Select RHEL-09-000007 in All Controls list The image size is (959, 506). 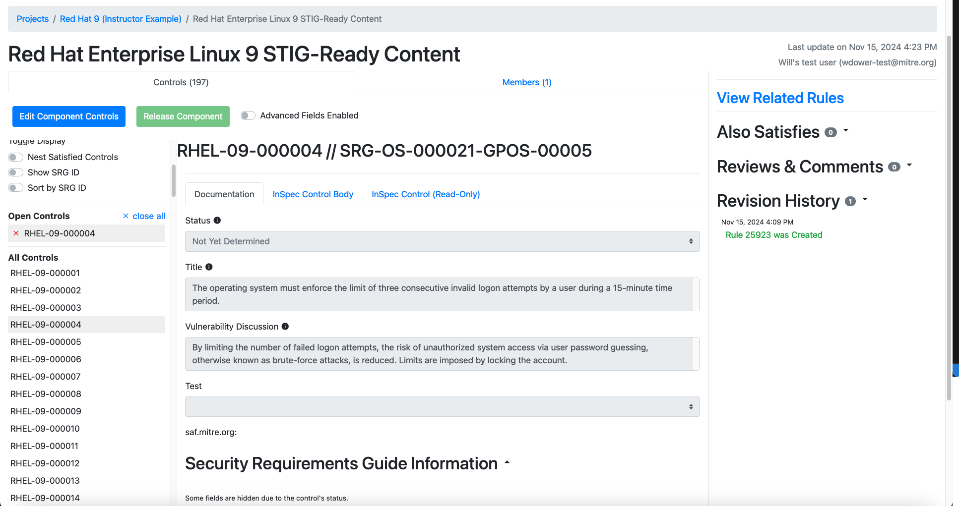[46, 377]
